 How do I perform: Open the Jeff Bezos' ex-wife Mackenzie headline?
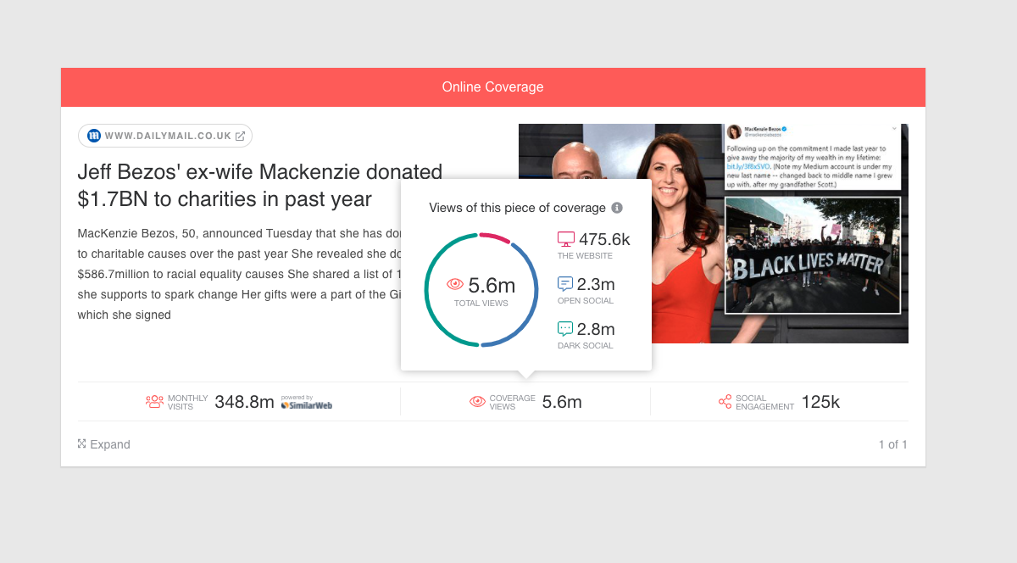tap(260, 186)
